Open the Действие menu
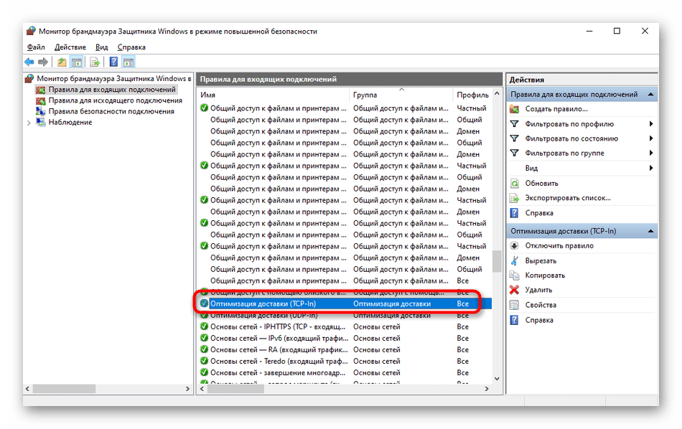682x429 pixels. (70, 47)
